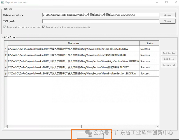The width and height of the screenshot is (179, 140).
Task: Click the Empty list button
Action: [169, 65]
